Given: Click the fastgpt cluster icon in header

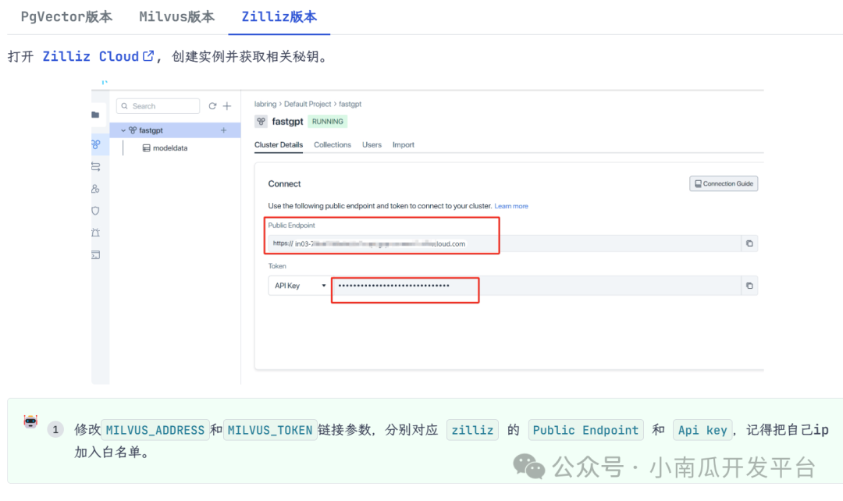Looking at the screenshot, I should 261,122.
